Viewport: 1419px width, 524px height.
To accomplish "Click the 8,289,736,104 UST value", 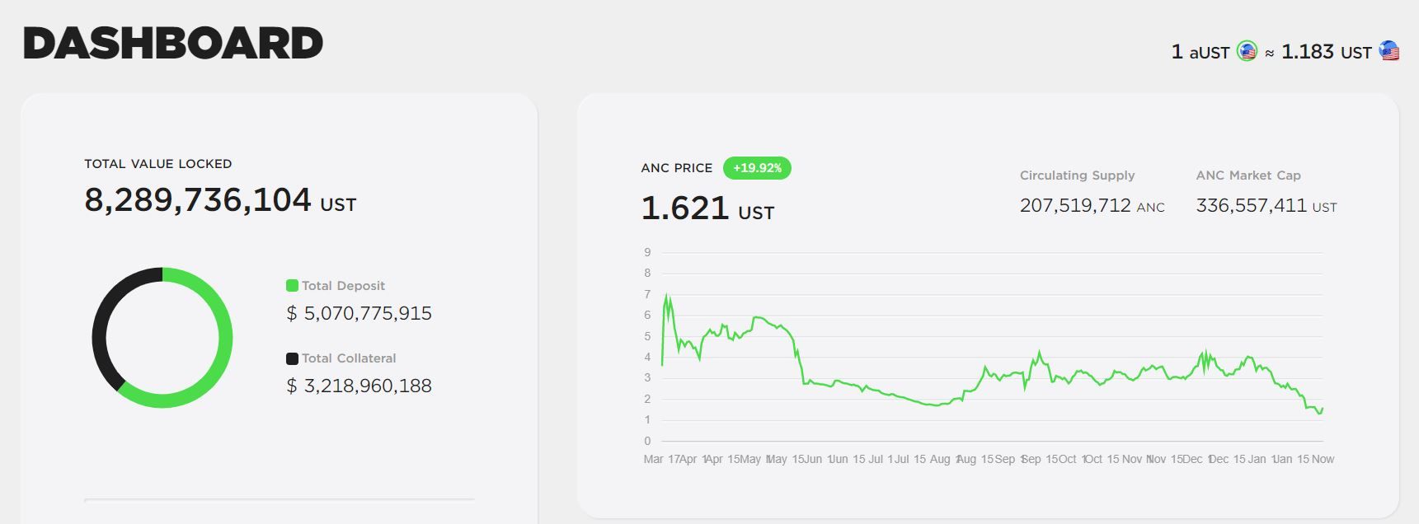I will click(220, 200).
